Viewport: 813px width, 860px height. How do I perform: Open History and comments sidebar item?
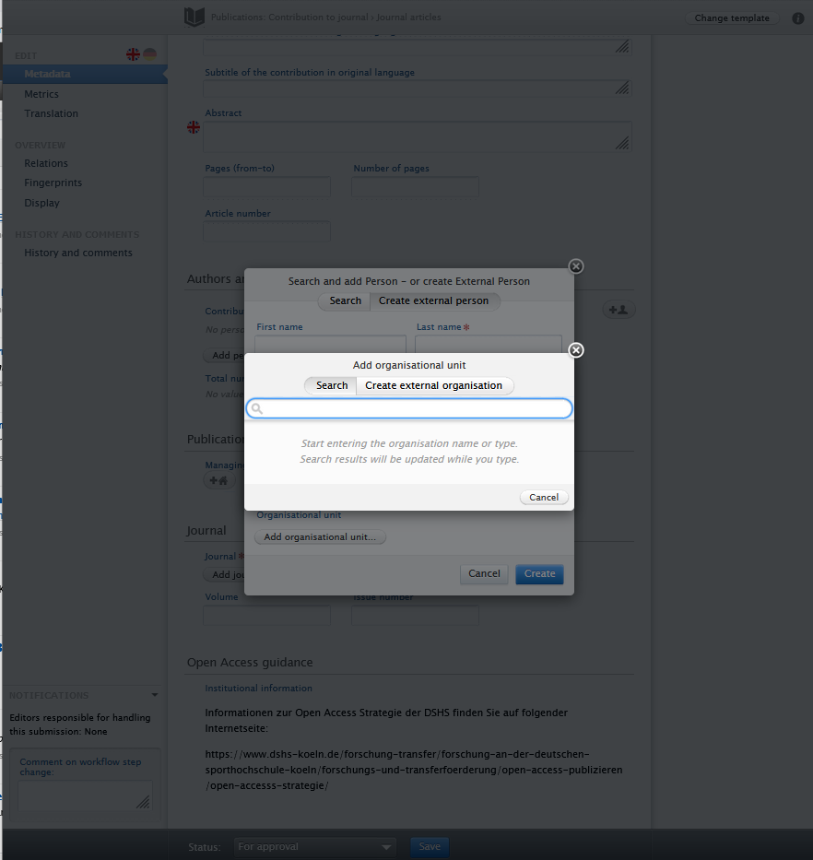coord(78,253)
